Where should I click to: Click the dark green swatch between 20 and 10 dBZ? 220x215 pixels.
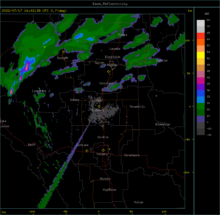coord(201,112)
